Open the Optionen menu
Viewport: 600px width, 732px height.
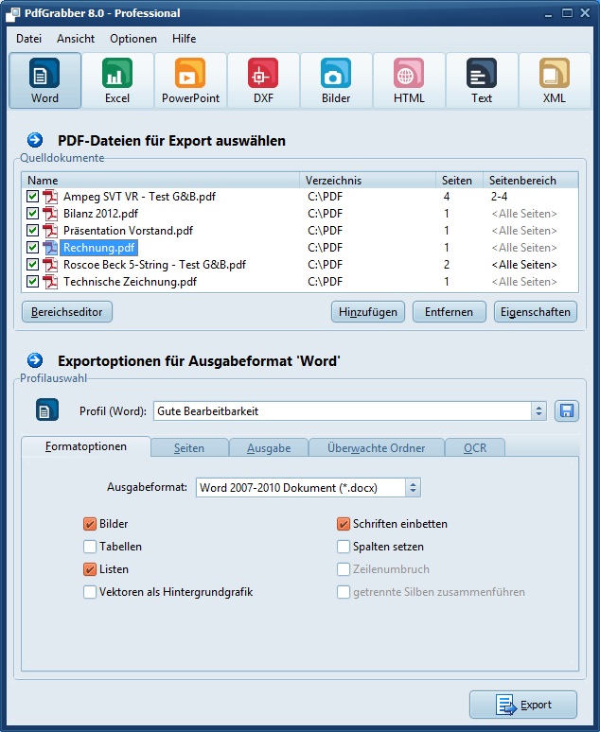point(133,39)
